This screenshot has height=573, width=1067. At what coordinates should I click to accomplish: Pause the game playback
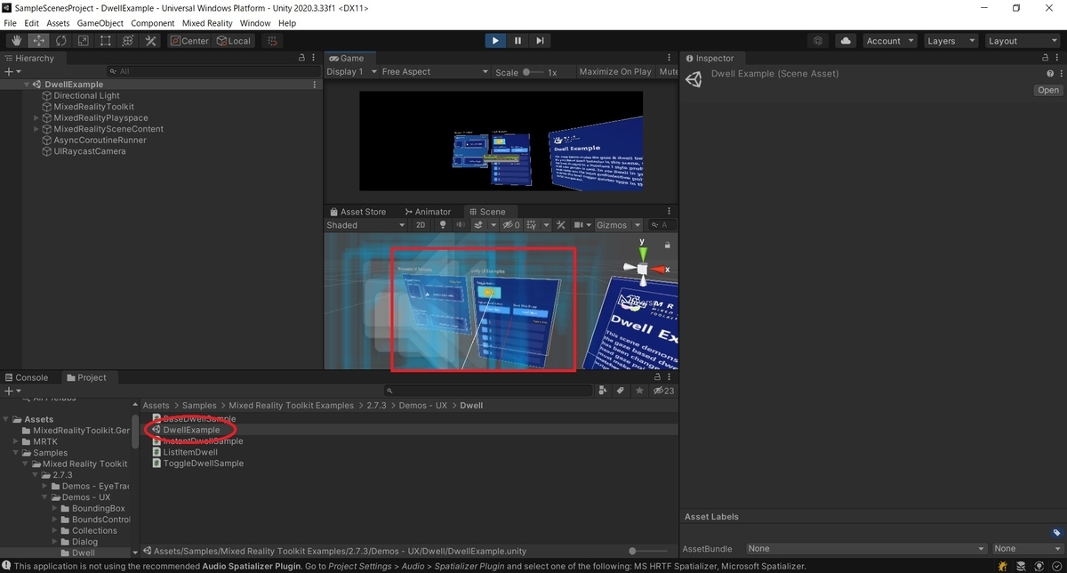pyautogui.click(x=517, y=41)
